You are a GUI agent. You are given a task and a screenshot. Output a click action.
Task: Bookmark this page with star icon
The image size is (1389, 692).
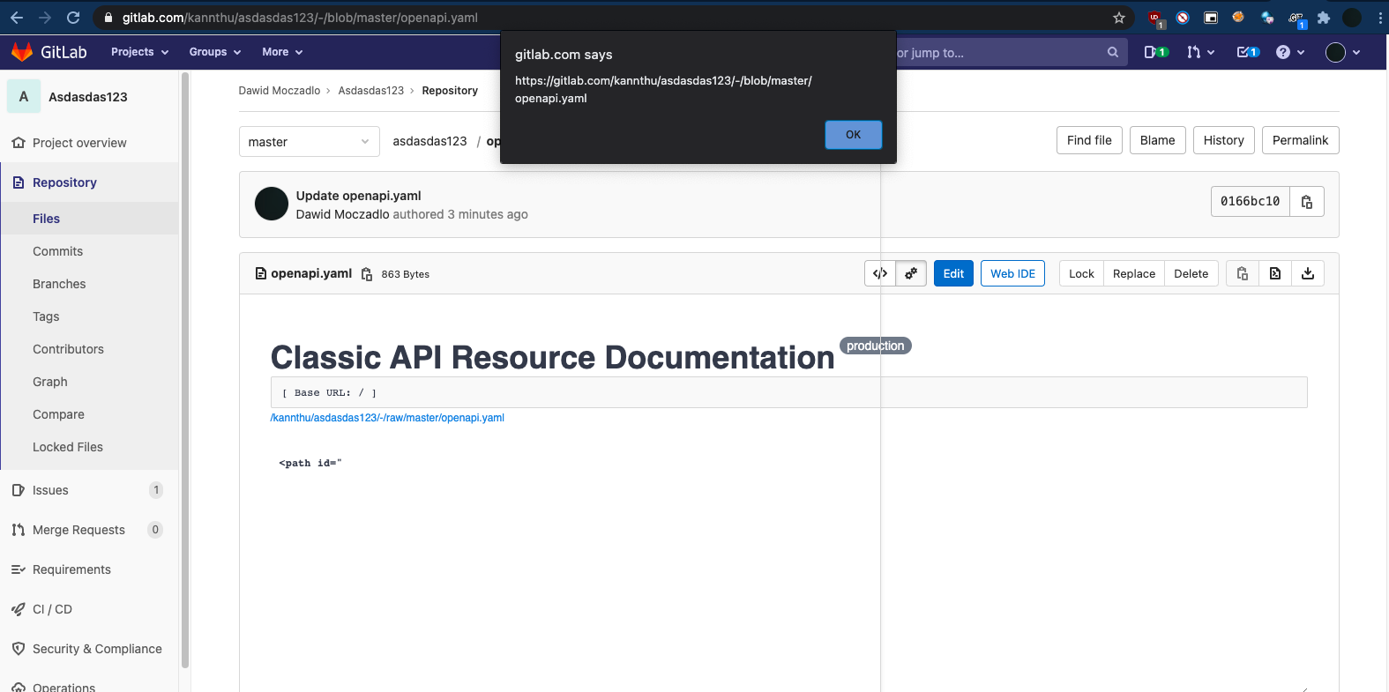click(1119, 18)
